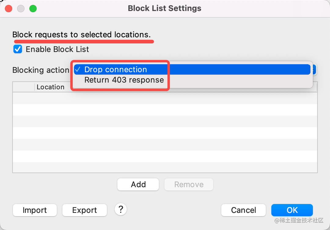Choose the Return 403 response option
Image resolution: width=330 pixels, height=230 pixels.
[x=124, y=80]
